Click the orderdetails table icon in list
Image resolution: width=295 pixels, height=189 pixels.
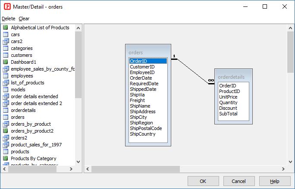tap(6, 110)
